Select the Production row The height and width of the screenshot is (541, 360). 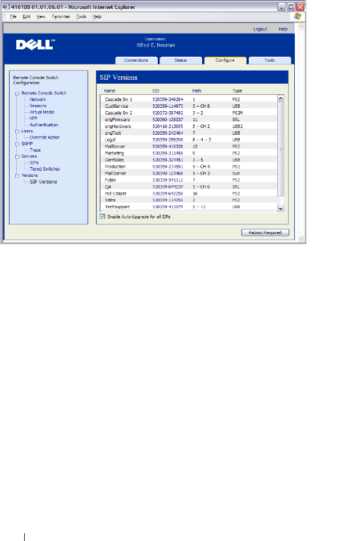coord(189,167)
